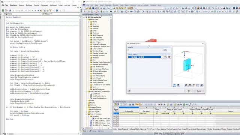
Task: Click New file icon in RFEM toolbar
Action: point(84,8)
